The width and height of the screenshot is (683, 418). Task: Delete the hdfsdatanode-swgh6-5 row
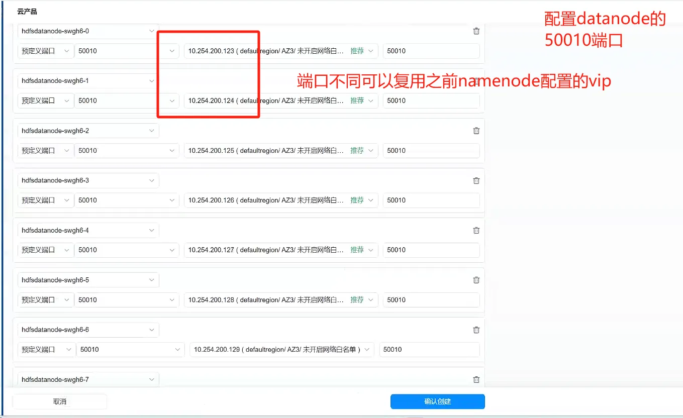(476, 280)
